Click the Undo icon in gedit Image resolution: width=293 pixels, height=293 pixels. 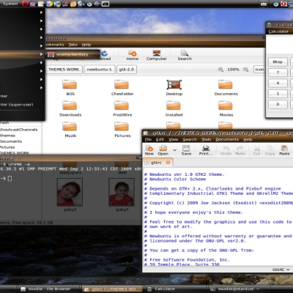pos(226,150)
